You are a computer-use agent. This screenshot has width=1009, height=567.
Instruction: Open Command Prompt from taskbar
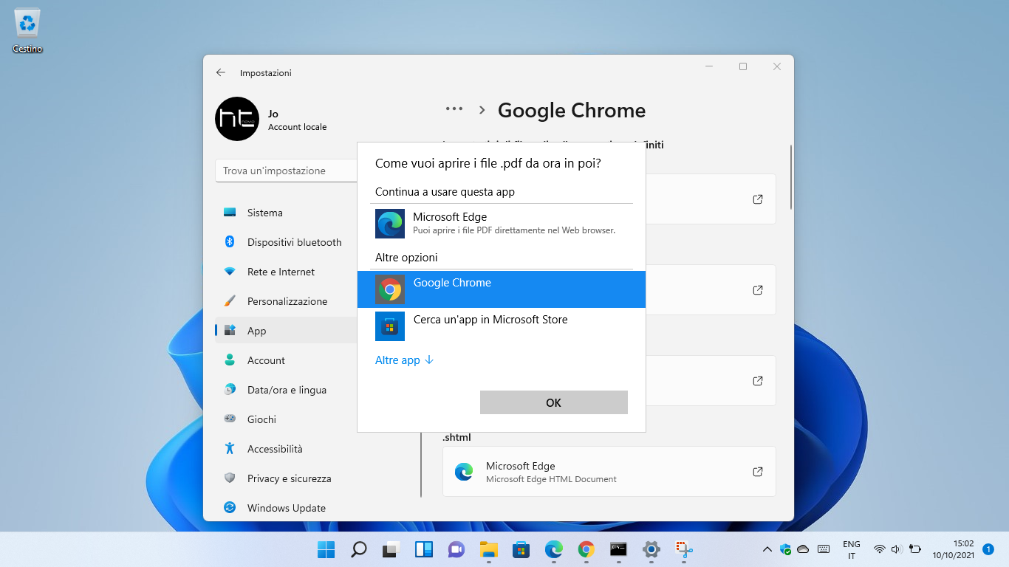618,549
